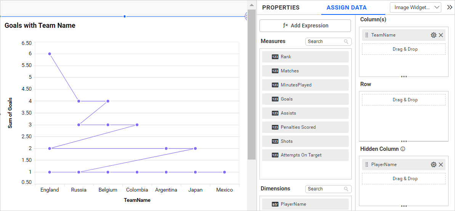Click search icon in Measures search box
455x211 pixels.
pyautogui.click(x=346, y=42)
